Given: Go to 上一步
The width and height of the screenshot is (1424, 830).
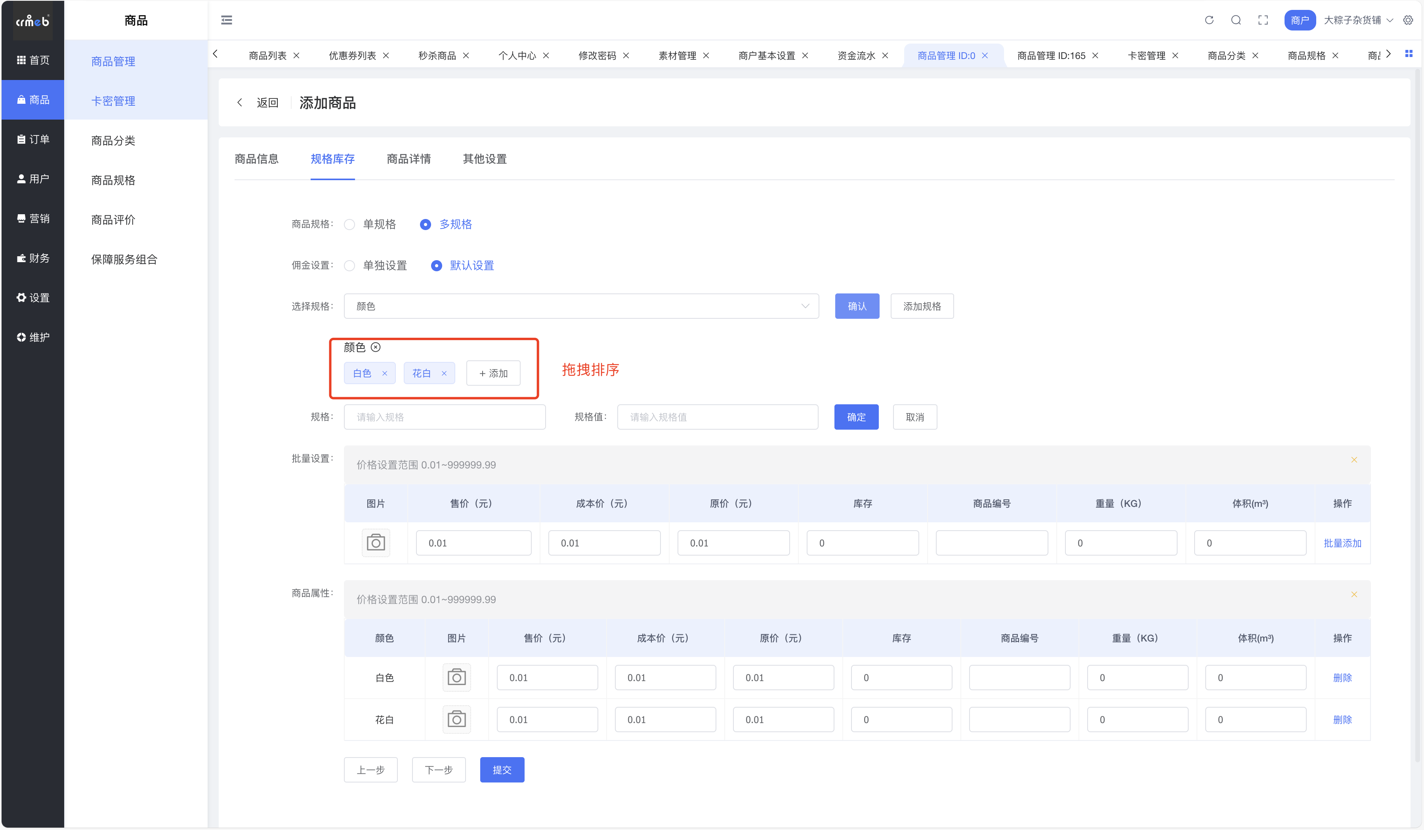Looking at the screenshot, I should pos(371,769).
